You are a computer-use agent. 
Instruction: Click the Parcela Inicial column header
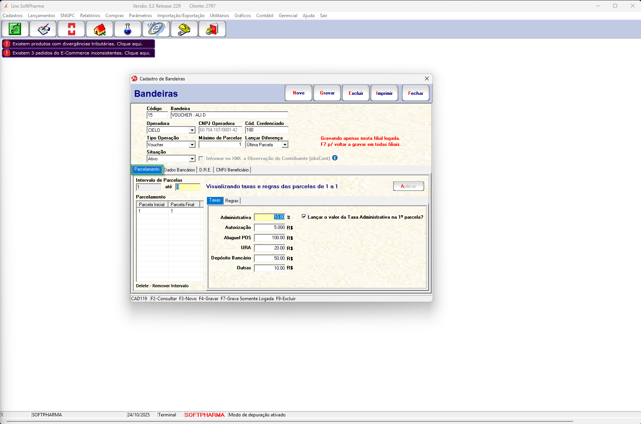tap(152, 205)
